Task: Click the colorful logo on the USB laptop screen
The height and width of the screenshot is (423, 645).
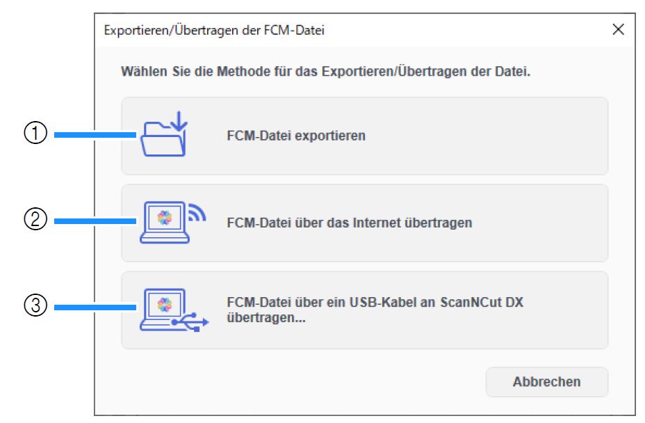Action: click(x=163, y=304)
